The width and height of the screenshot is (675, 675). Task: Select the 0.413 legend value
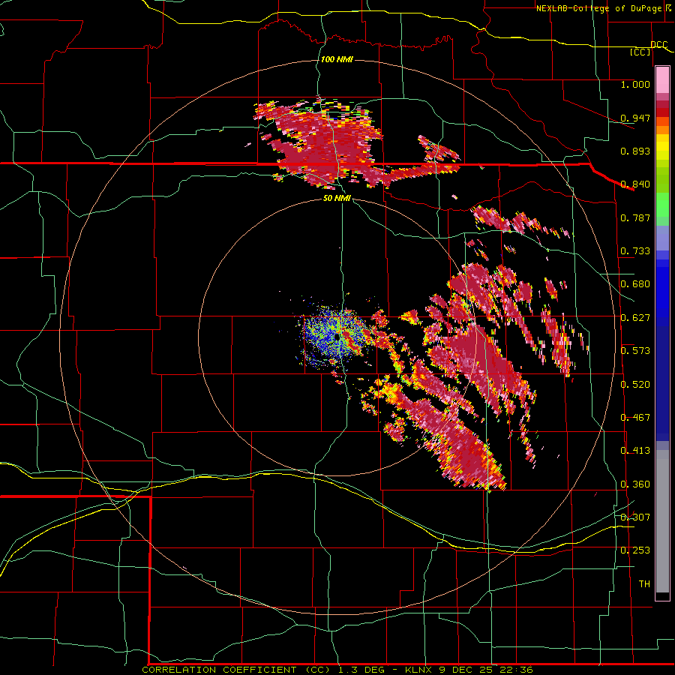(x=635, y=451)
